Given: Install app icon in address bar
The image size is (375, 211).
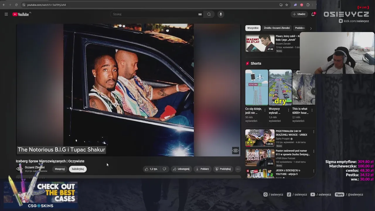Looking at the screenshot, I should 281,5.
